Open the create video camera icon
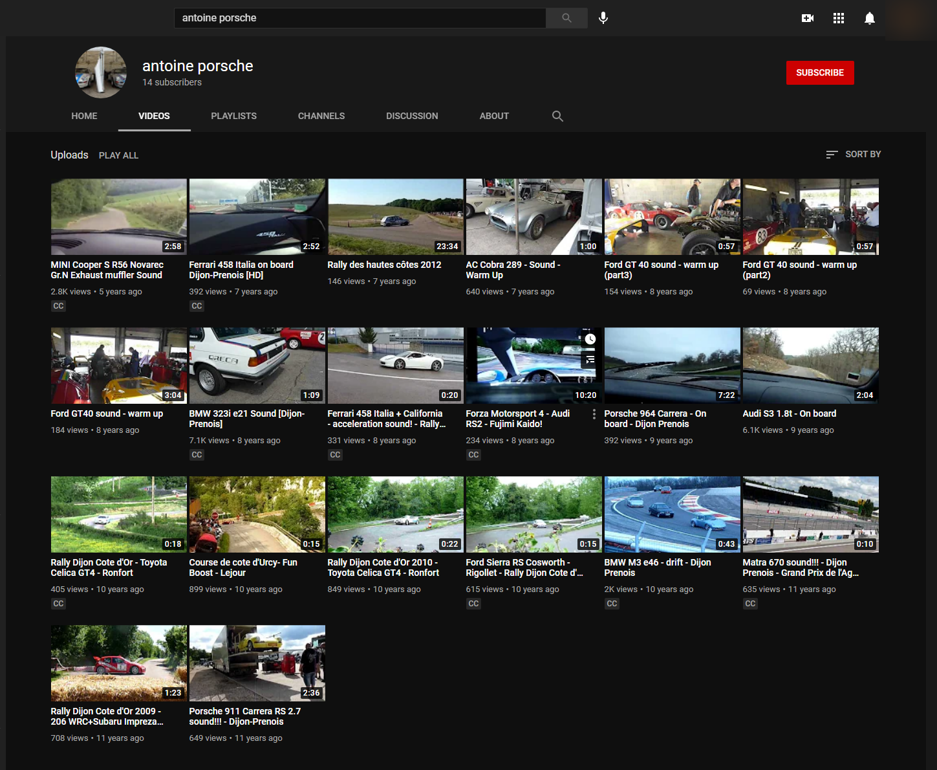Image resolution: width=937 pixels, height=770 pixels. pyautogui.click(x=808, y=18)
